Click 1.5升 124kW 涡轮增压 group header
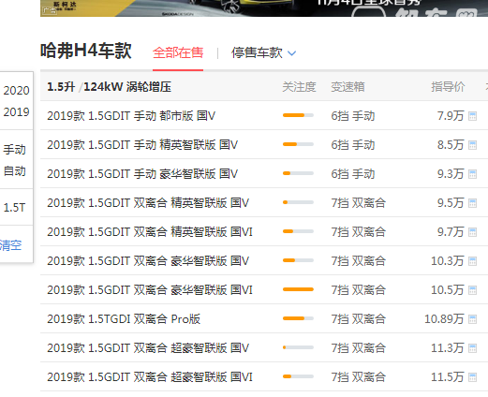488x397 pixels. 109,87
